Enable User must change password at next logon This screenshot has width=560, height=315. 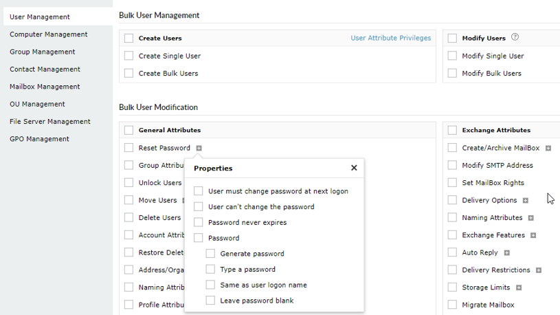point(199,191)
